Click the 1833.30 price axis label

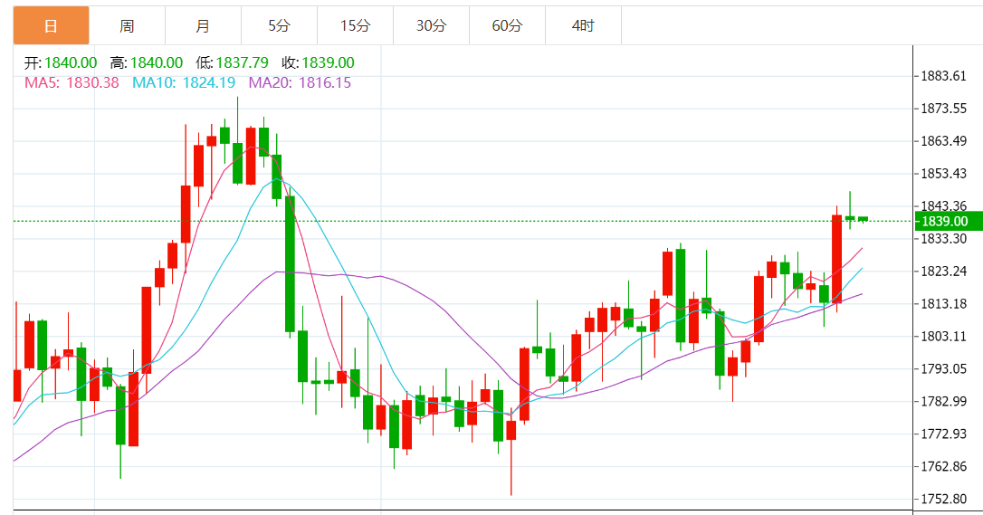(943, 239)
